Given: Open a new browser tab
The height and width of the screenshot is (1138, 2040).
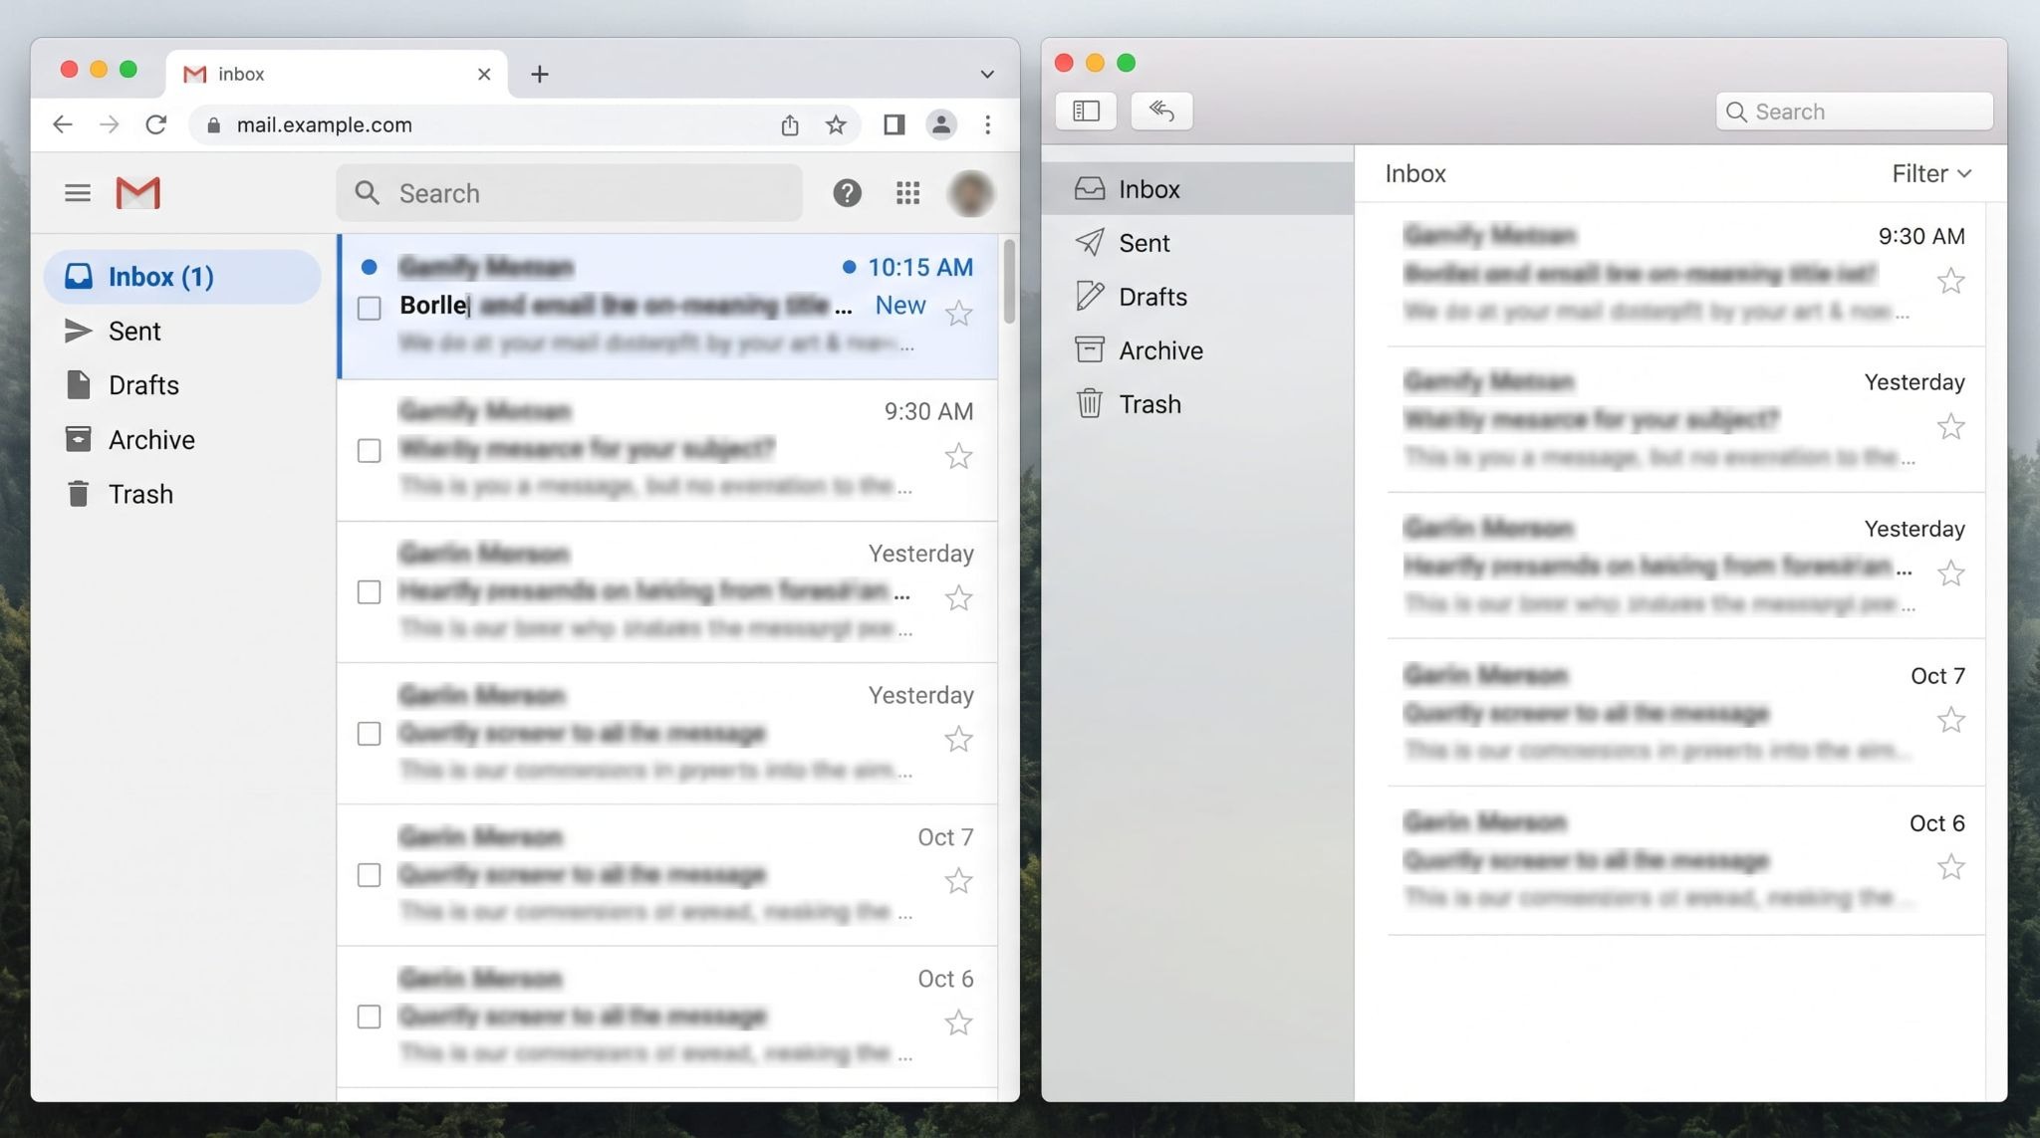Looking at the screenshot, I should pyautogui.click(x=540, y=74).
